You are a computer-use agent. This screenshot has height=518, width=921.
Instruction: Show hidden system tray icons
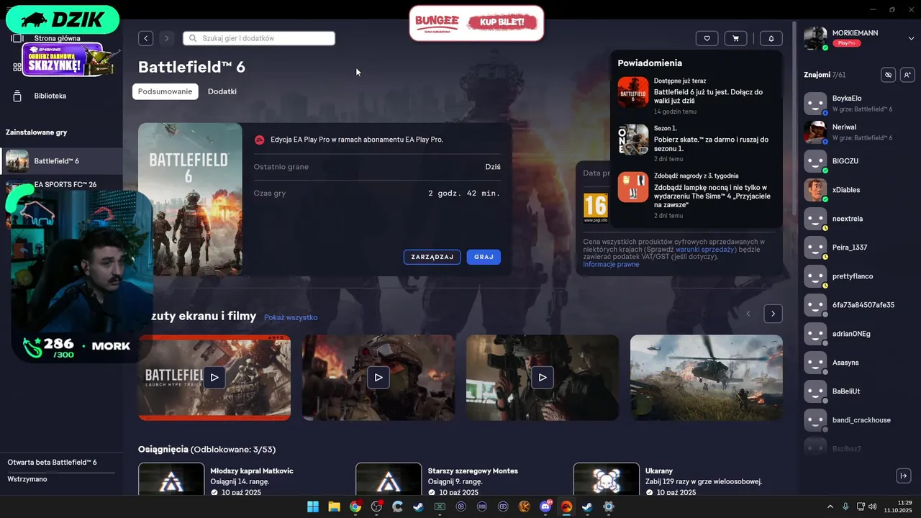point(830,506)
